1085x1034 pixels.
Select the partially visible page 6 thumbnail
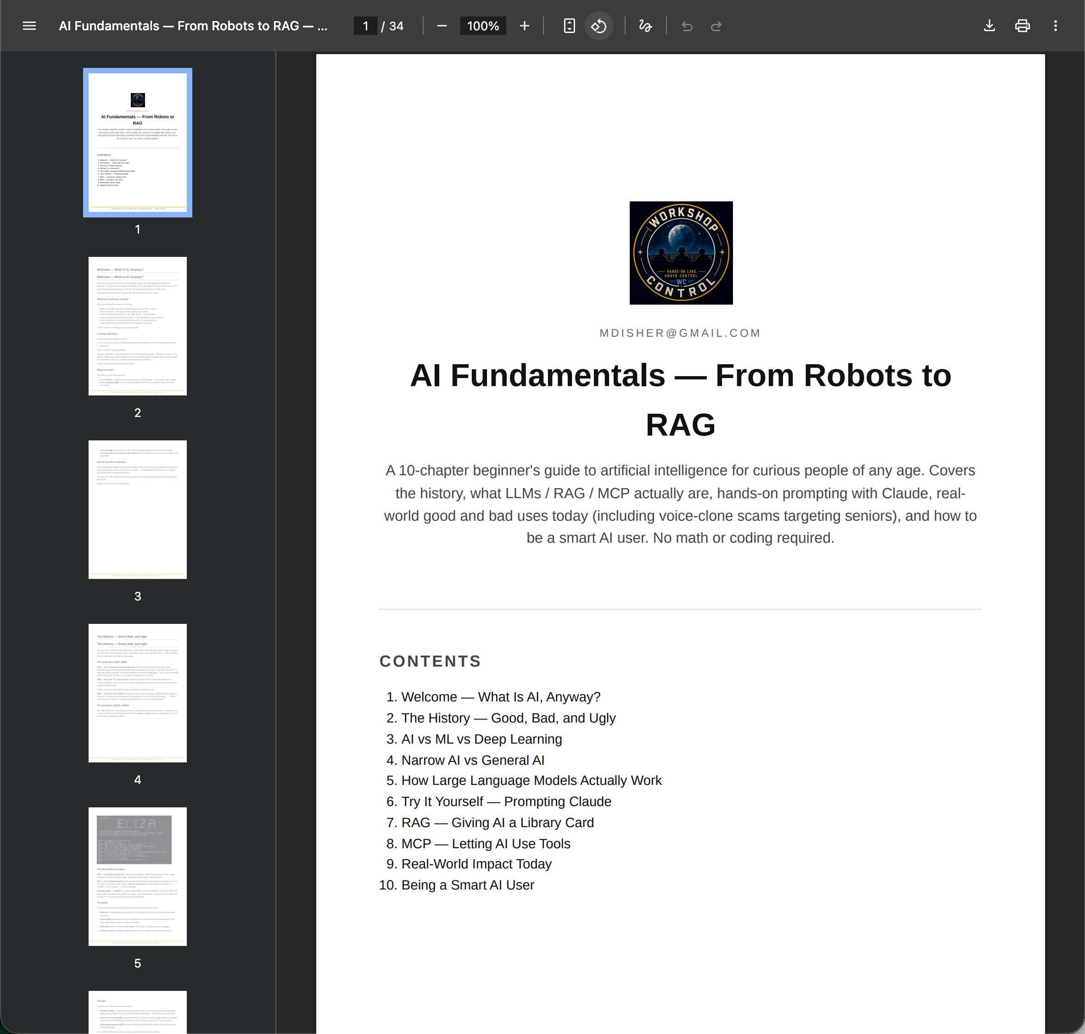coord(137,1012)
